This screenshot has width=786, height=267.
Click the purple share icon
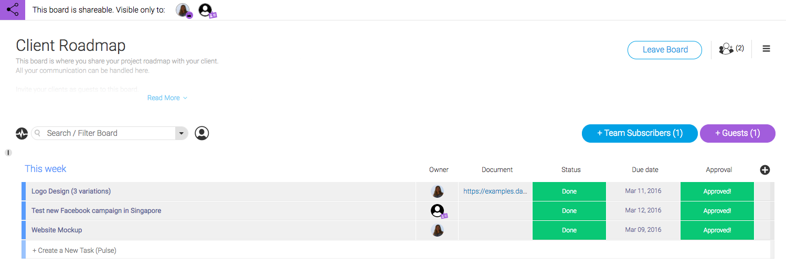[13, 10]
